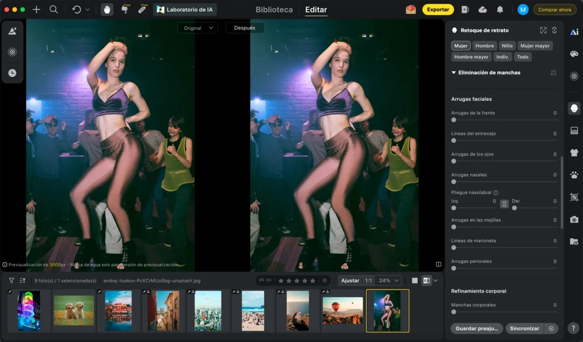Image resolution: width=583 pixels, height=342 pixels.
Task: Click the Sincronizar button
Action: (x=524, y=328)
